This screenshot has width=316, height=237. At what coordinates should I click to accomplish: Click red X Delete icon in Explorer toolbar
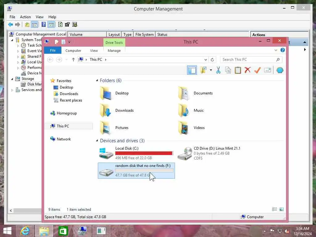247,70
